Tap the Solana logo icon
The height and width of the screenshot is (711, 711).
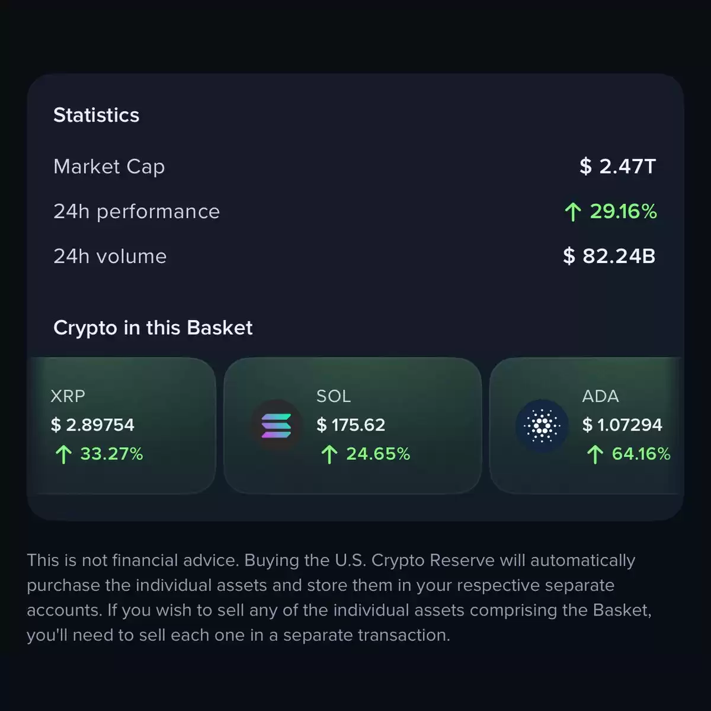tap(276, 425)
